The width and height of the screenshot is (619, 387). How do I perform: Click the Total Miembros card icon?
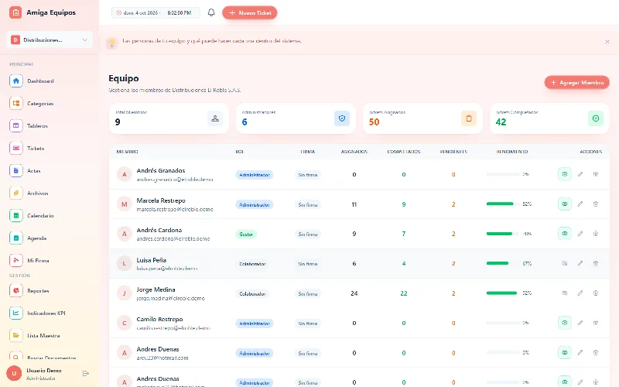click(x=215, y=118)
